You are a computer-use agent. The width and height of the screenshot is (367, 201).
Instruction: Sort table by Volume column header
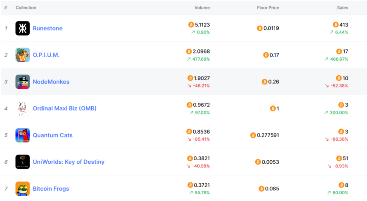(x=202, y=8)
